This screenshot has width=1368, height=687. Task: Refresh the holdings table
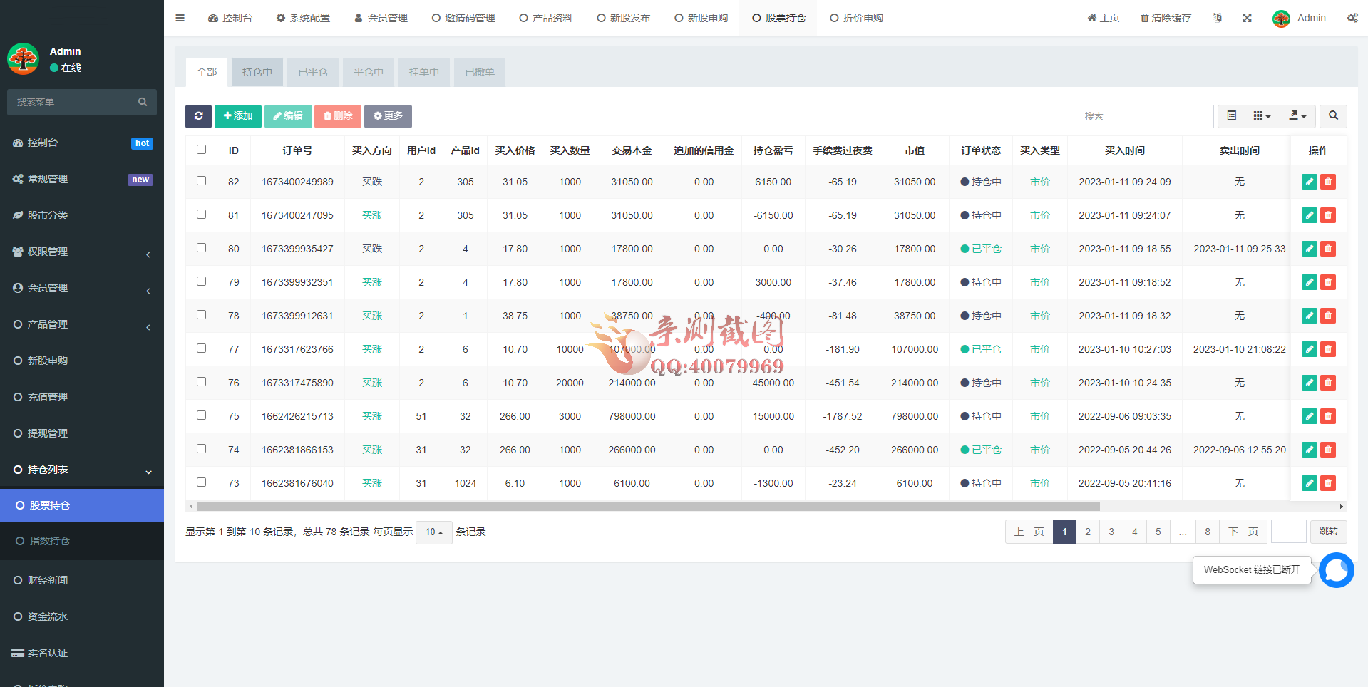click(x=198, y=115)
